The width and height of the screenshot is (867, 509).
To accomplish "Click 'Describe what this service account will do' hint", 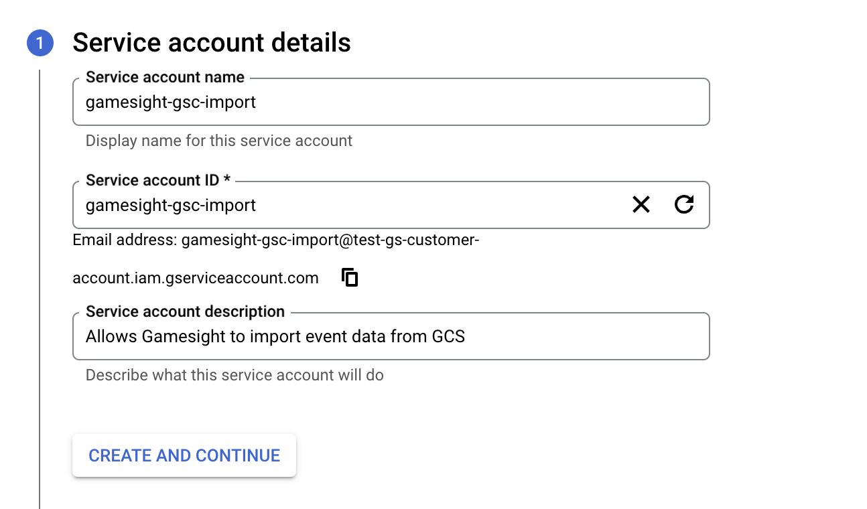I will click(235, 375).
